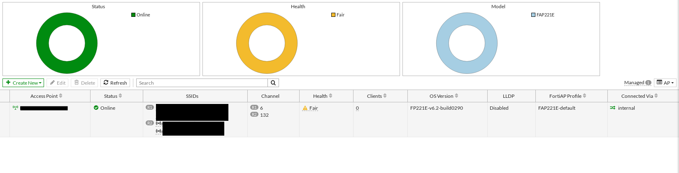
Task: Click the R1 radio badge in SSIDs
Action: coord(149,108)
